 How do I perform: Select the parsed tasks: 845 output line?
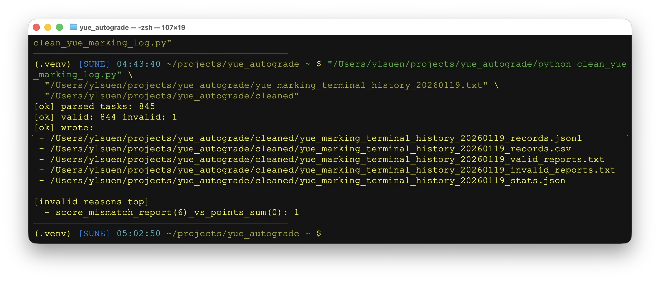click(95, 106)
